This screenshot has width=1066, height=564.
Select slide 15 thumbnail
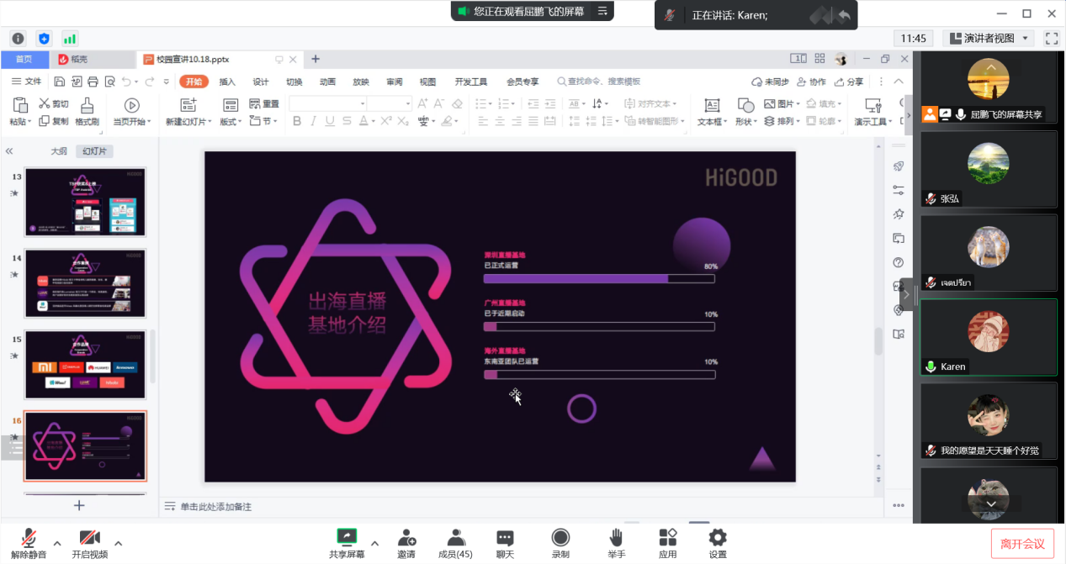pos(85,364)
